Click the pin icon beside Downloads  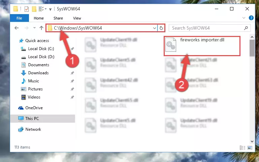72,73
